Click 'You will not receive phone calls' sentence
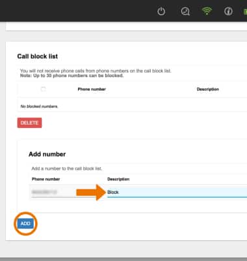 pyautogui.click(x=96, y=71)
